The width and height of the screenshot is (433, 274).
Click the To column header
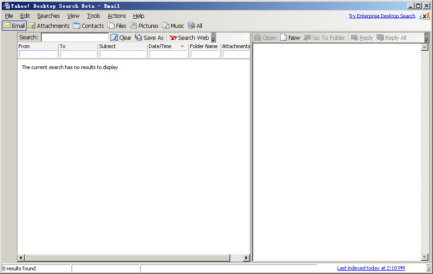pyautogui.click(x=63, y=46)
